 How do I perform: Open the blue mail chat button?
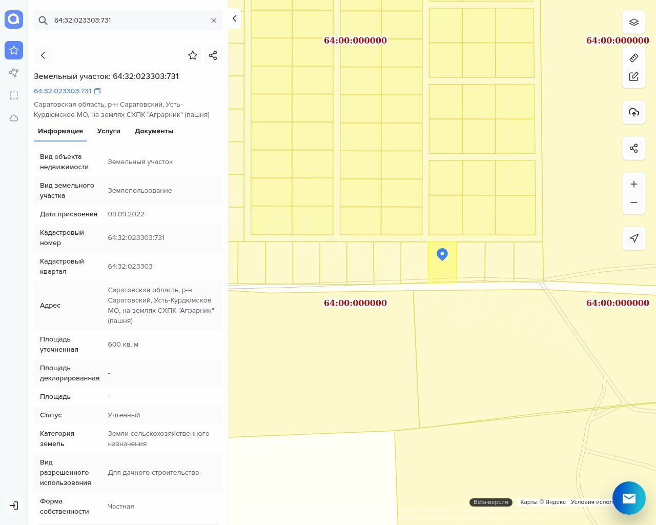[x=629, y=498]
